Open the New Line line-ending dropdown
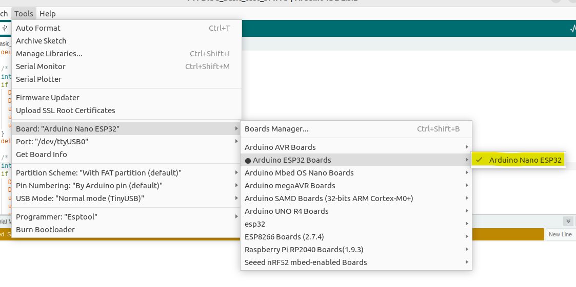 pyautogui.click(x=561, y=235)
